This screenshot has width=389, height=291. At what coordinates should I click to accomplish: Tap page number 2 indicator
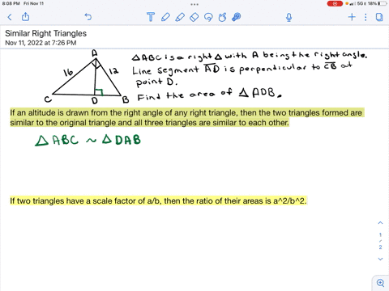[x=380, y=247]
